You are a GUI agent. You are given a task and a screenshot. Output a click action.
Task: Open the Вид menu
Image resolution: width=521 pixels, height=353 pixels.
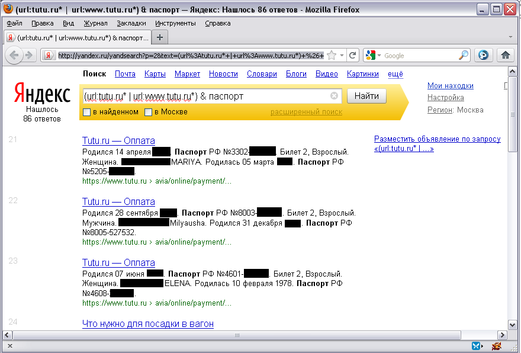click(x=69, y=23)
